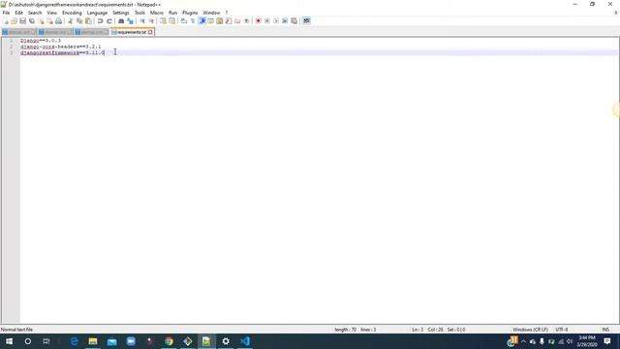Open the Language menu
620x349 pixels.
point(97,13)
